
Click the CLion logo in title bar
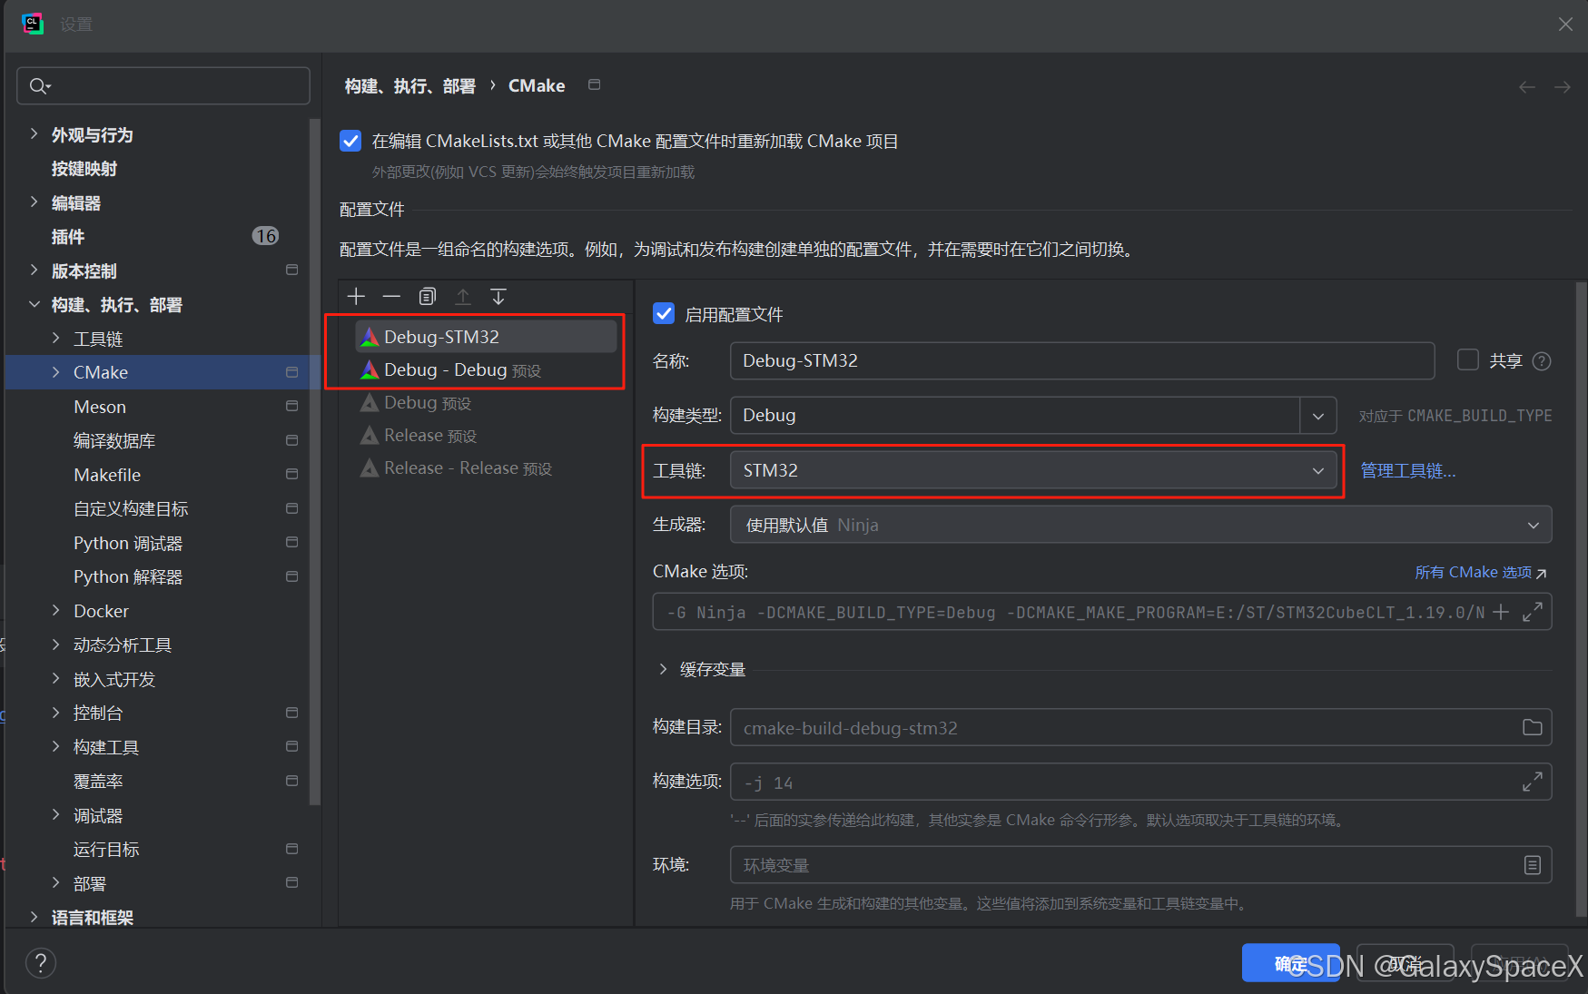(33, 24)
